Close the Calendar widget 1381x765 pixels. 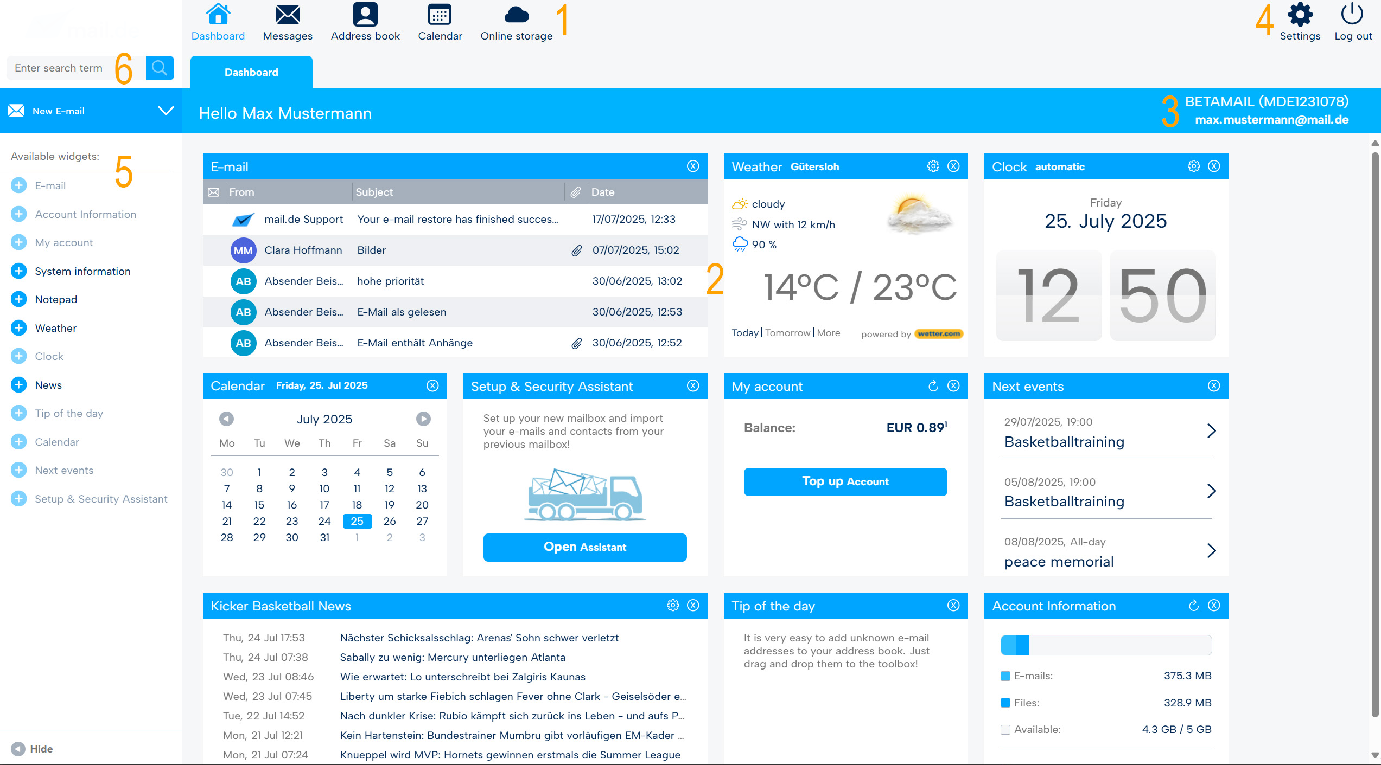tap(432, 385)
